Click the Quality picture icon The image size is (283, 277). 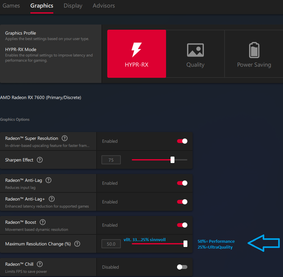195,50
